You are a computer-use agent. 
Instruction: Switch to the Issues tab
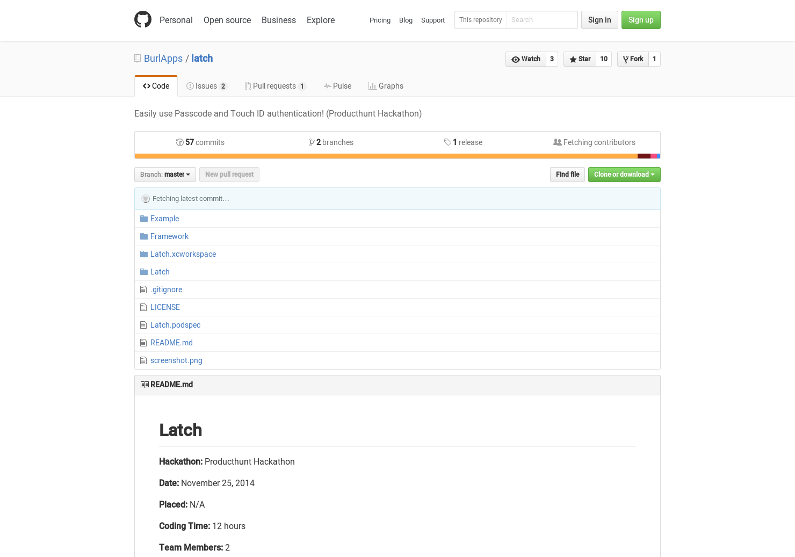[207, 86]
